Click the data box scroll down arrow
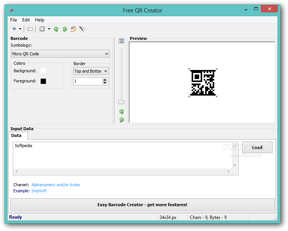 point(235,165)
